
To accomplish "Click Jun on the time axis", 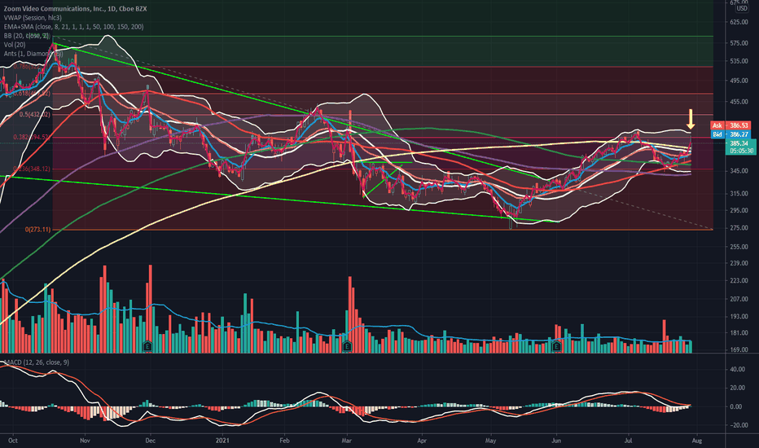I will (556, 441).
